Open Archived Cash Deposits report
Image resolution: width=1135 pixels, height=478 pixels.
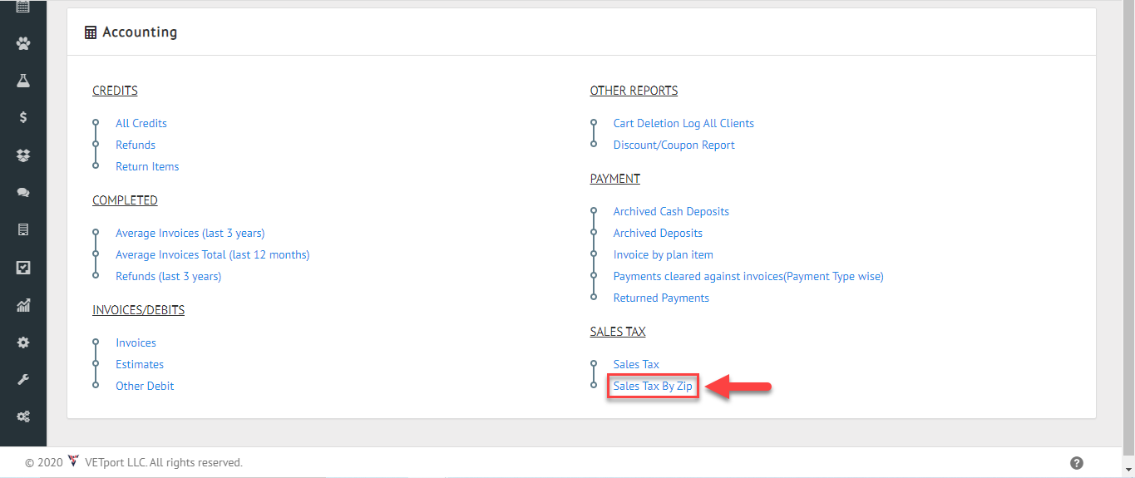coord(671,211)
